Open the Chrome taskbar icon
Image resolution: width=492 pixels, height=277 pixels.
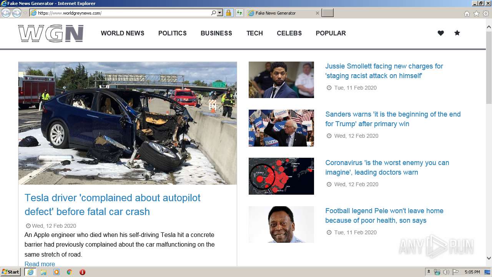click(x=69, y=272)
